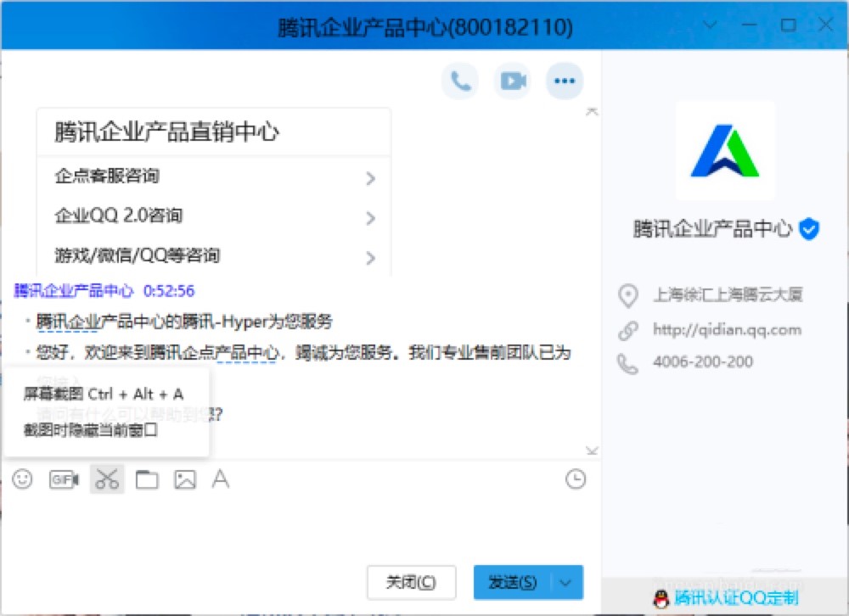Close the chat window with X

point(826,25)
